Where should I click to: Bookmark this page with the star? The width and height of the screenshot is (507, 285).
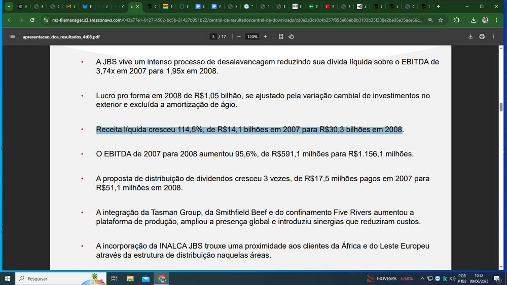pos(441,20)
